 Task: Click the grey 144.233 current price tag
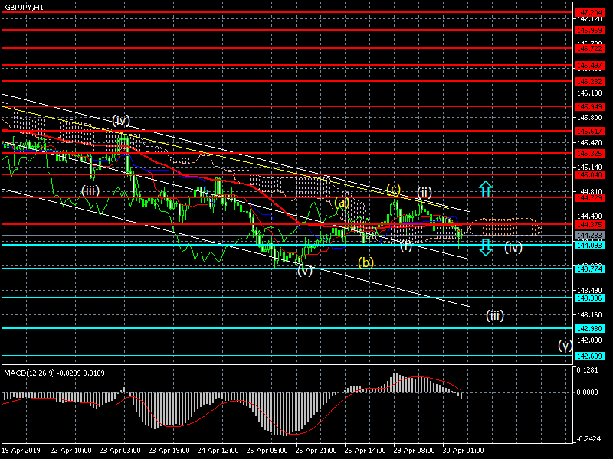point(589,236)
